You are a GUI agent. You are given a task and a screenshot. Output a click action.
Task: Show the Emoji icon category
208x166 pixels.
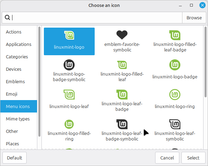tap(12, 94)
